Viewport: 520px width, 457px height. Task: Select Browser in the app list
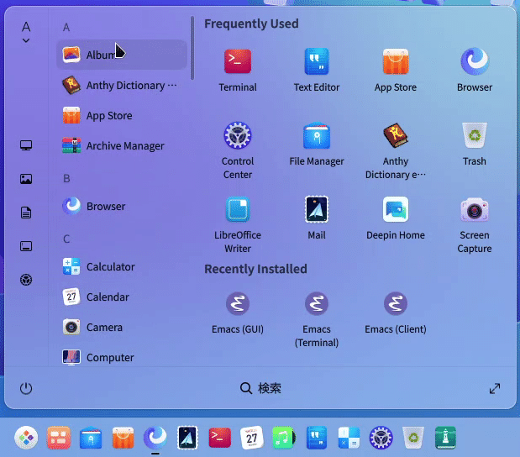tap(122, 207)
